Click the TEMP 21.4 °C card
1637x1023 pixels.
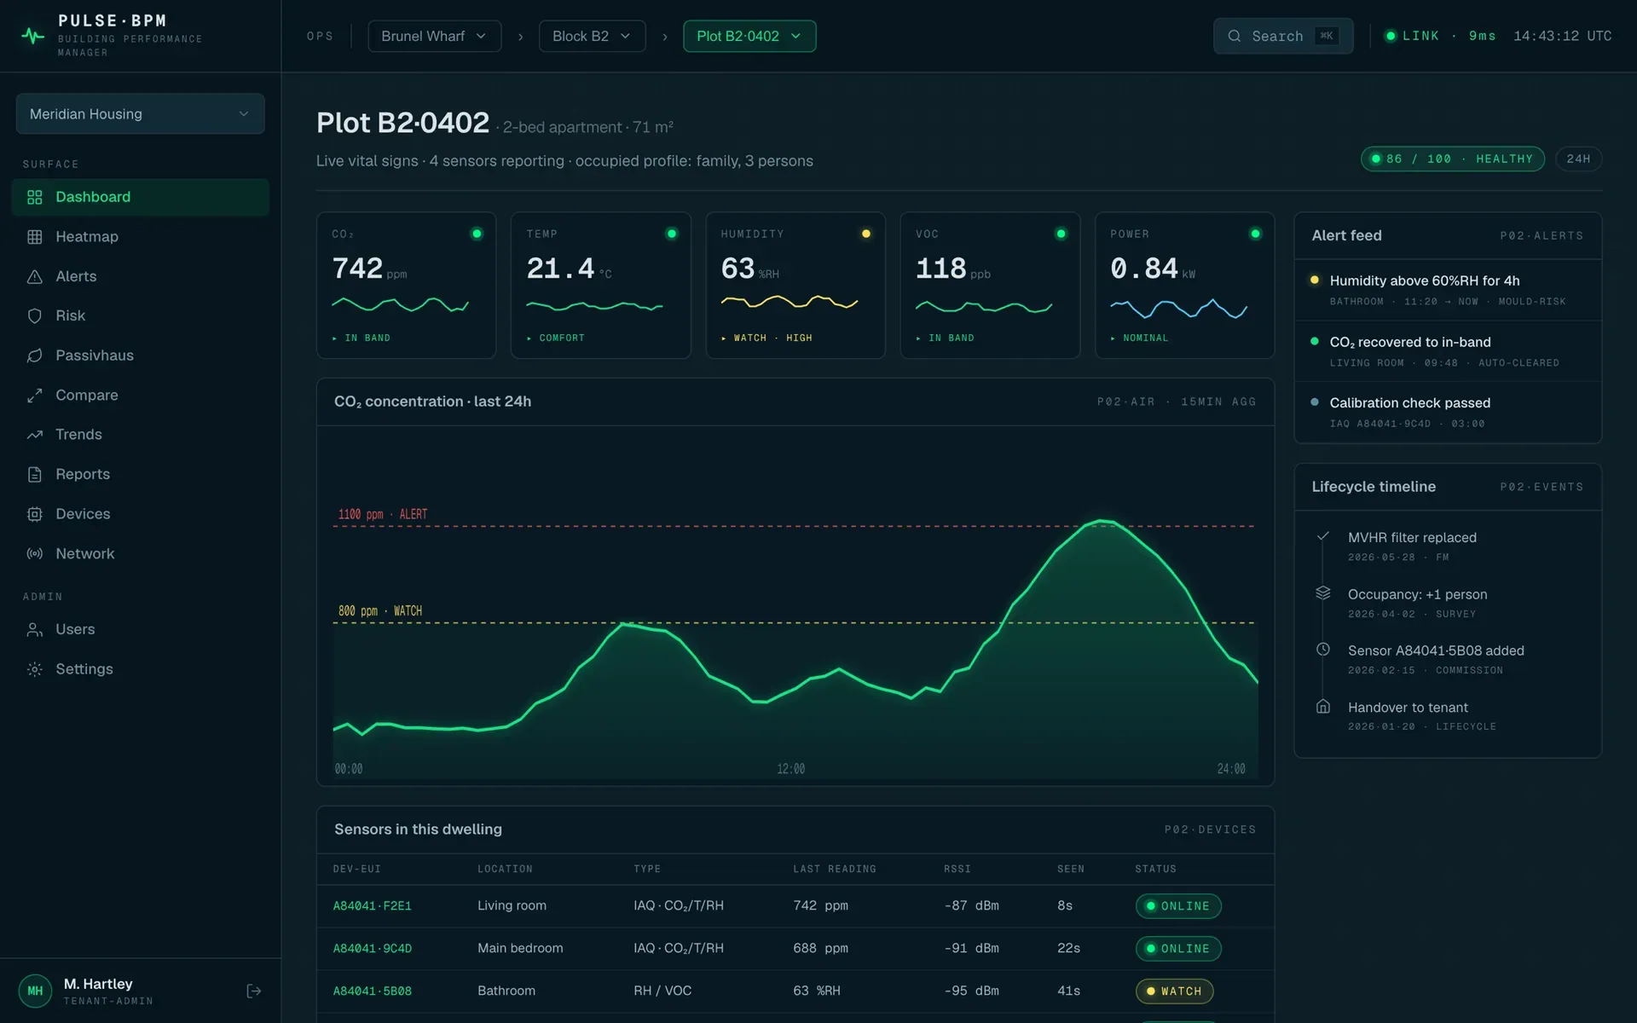point(601,286)
